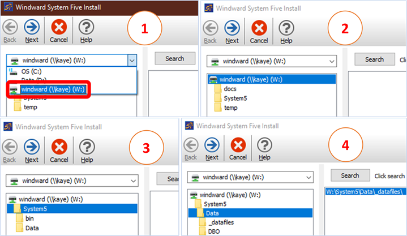Click the network drive icon in panel 2 tree root
The height and width of the screenshot is (236, 407).
(213, 79)
